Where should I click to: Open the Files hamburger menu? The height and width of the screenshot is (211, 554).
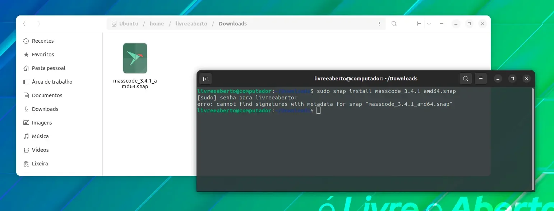[x=442, y=24]
